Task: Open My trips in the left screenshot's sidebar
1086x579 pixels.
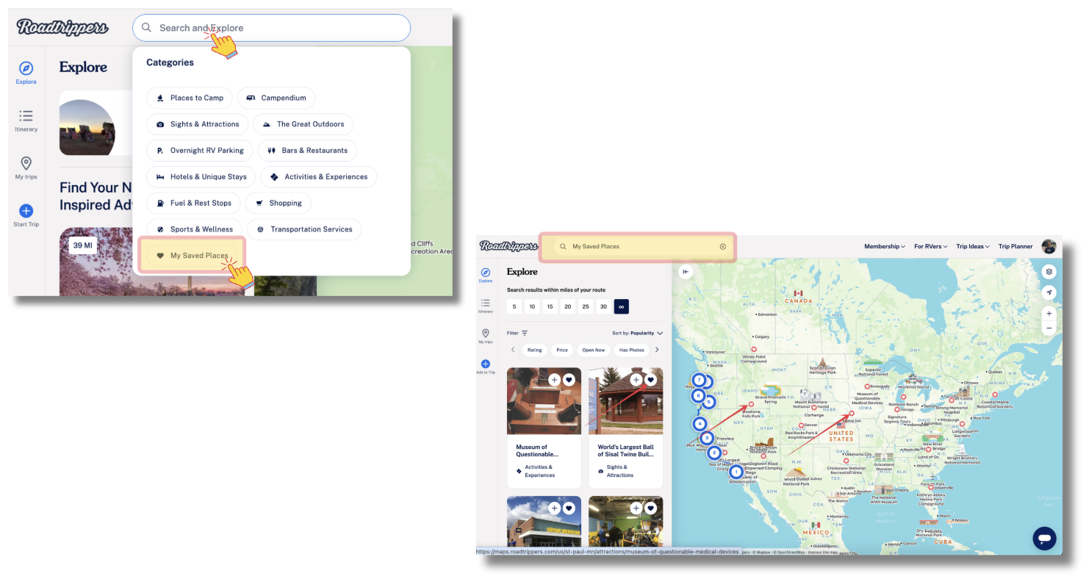Action: click(26, 168)
